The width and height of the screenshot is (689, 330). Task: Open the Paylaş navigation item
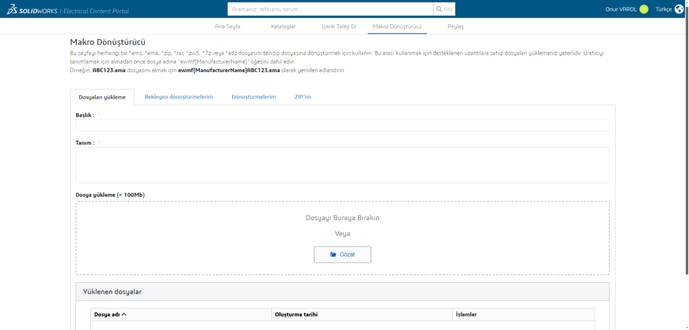point(456,26)
